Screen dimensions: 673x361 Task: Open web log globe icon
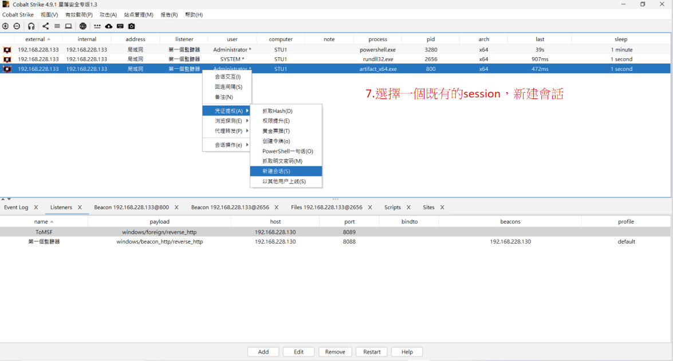click(83, 26)
